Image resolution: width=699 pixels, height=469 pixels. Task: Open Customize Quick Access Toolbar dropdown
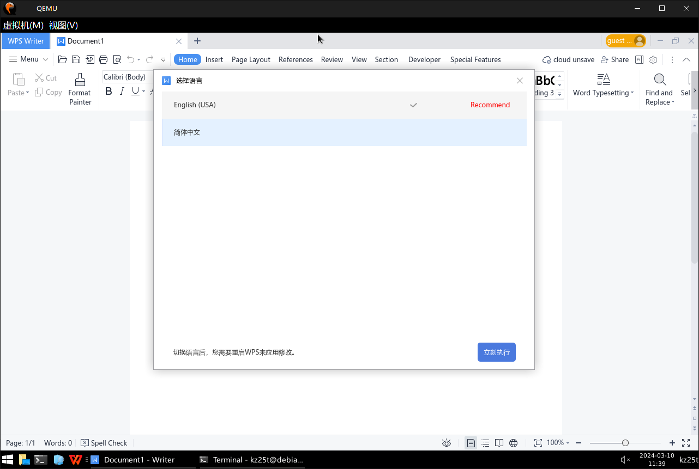coord(163,59)
